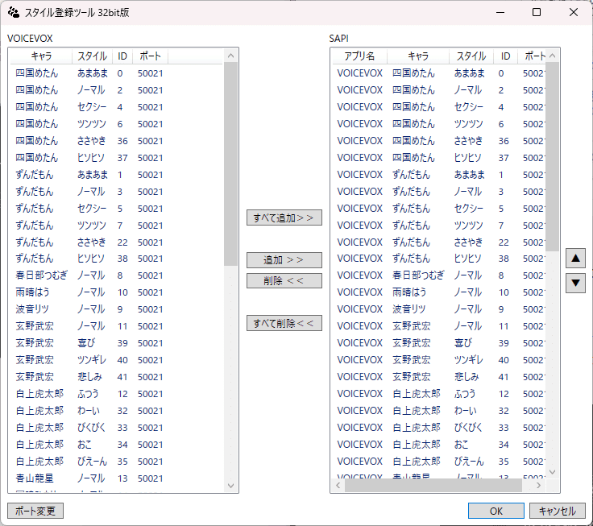Click 削除 << button

[x=284, y=281]
